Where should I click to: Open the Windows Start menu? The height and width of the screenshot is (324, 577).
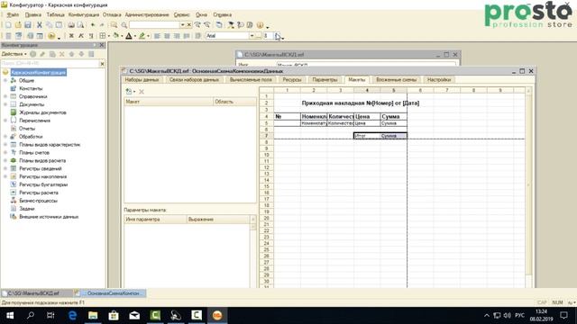tap(10, 315)
